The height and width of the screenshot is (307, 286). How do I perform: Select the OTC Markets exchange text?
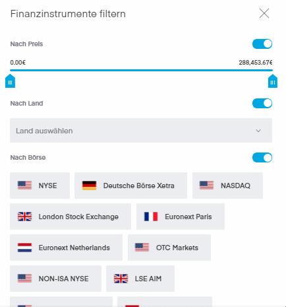coord(177,248)
